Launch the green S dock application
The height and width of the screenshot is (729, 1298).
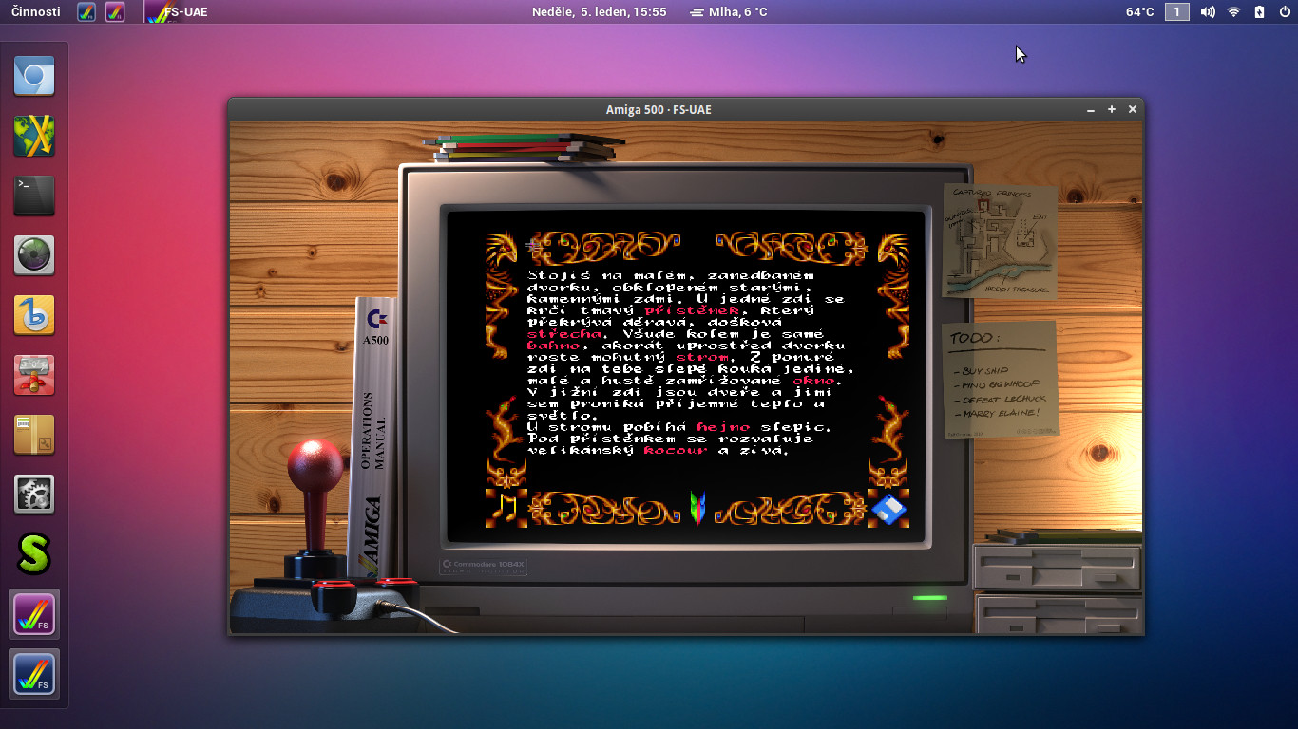click(34, 554)
